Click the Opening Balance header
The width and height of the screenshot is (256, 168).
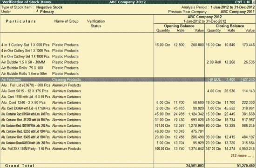coord(179,26)
